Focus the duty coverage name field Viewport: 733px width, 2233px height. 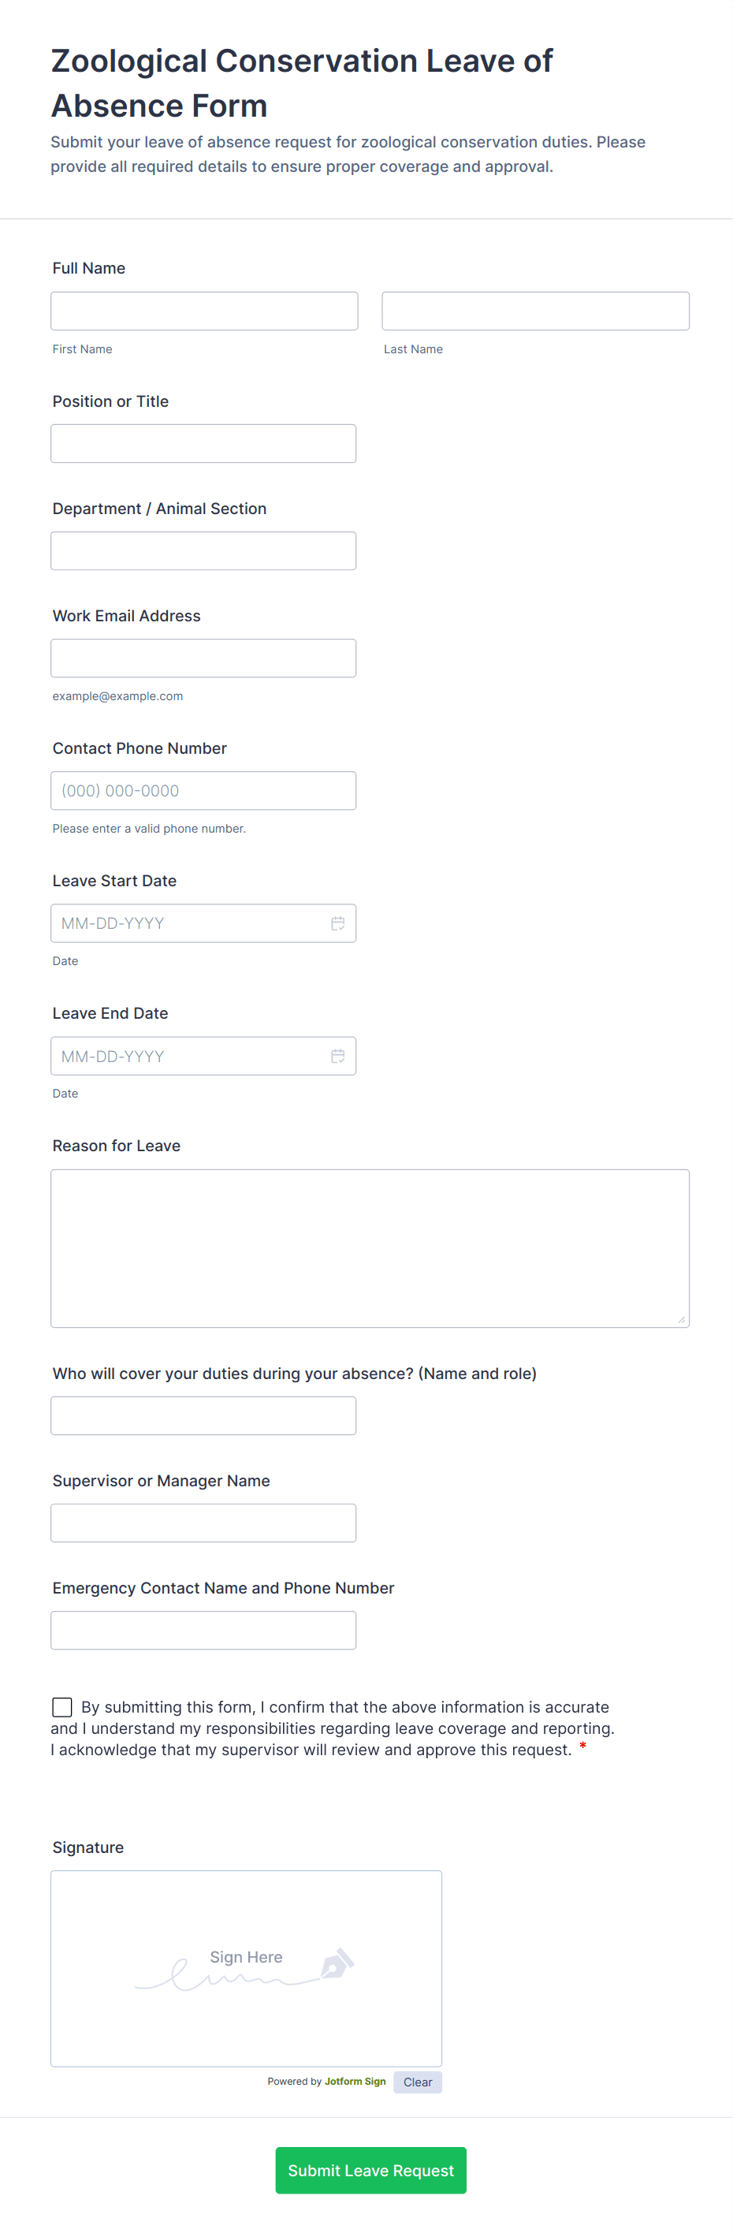click(203, 1415)
